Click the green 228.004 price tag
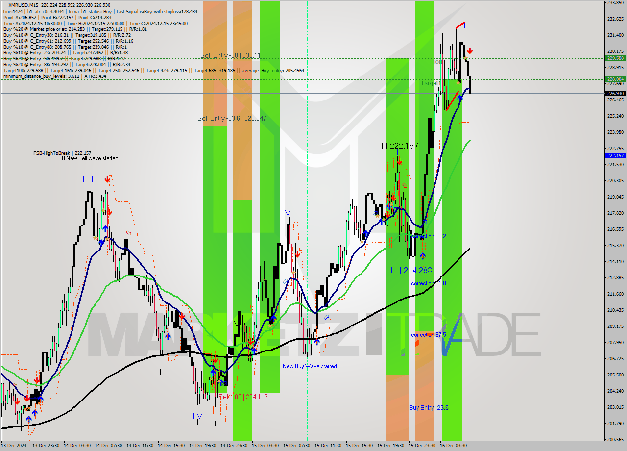Viewport: 627px width, 451px height. click(615, 79)
